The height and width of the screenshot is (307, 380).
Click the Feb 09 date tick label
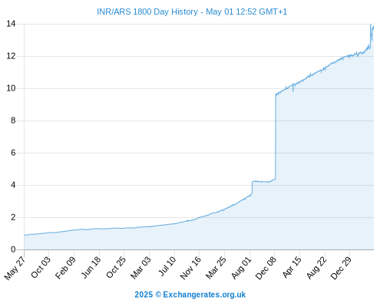pos(65,267)
